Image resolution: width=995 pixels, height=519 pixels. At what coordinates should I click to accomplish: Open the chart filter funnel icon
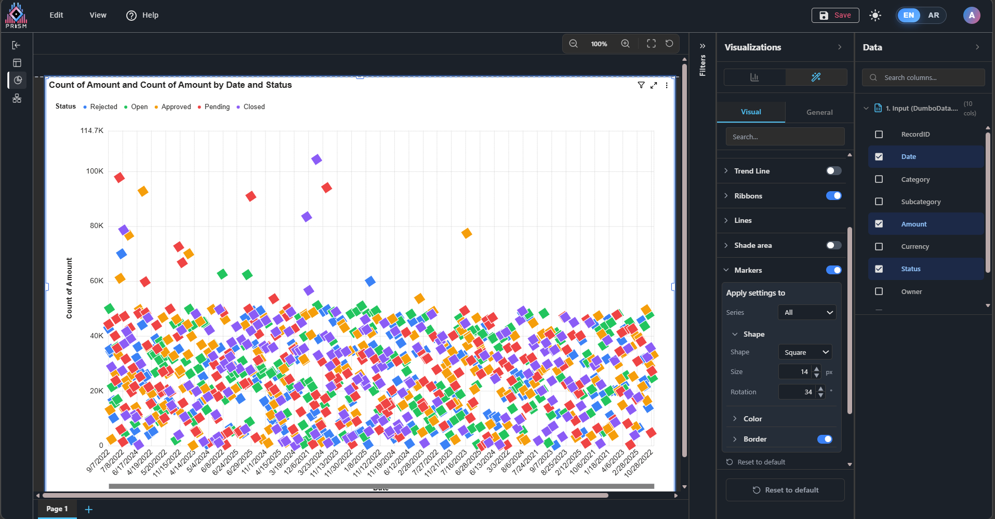(641, 85)
